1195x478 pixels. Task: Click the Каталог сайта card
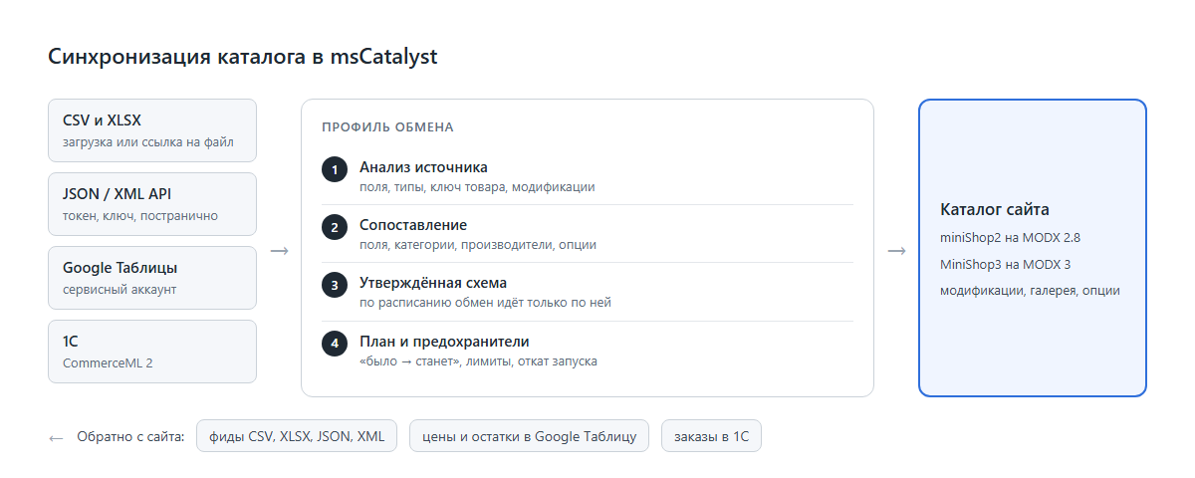(1033, 248)
